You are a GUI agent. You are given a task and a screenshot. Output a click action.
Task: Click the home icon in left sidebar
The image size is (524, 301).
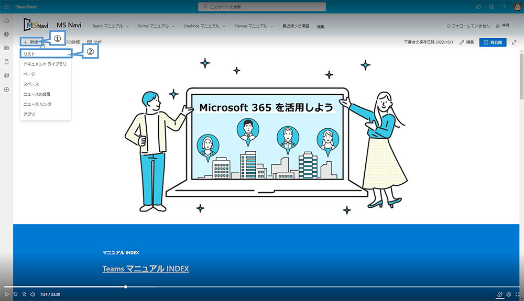point(6,20)
